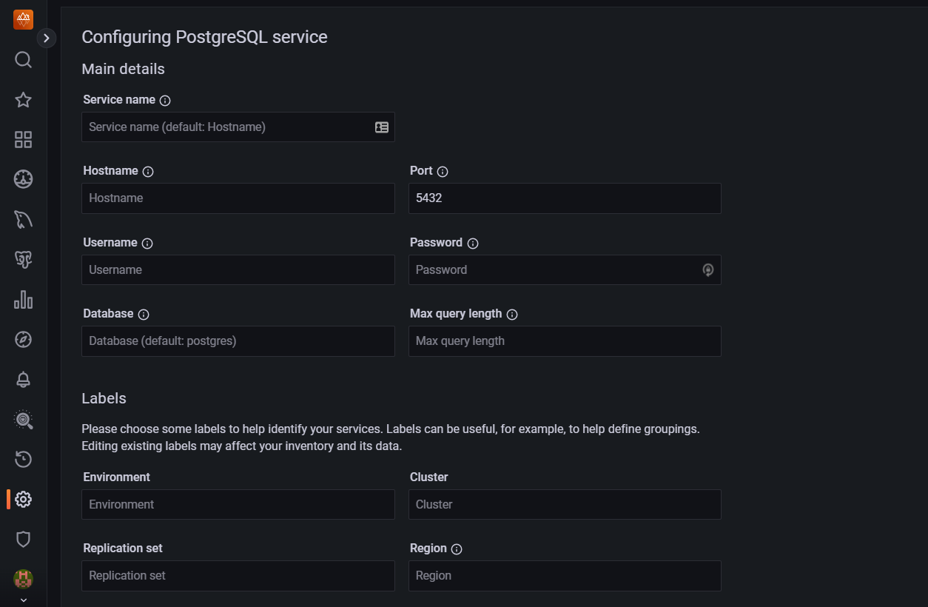Show info tooltip for Service name
This screenshot has height=607, width=928.
tap(165, 101)
